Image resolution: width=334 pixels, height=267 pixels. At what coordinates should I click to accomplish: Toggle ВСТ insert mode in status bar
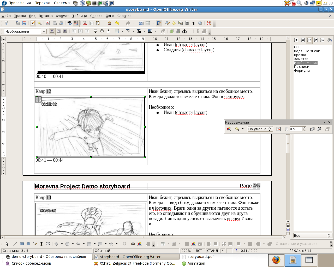[199, 251]
